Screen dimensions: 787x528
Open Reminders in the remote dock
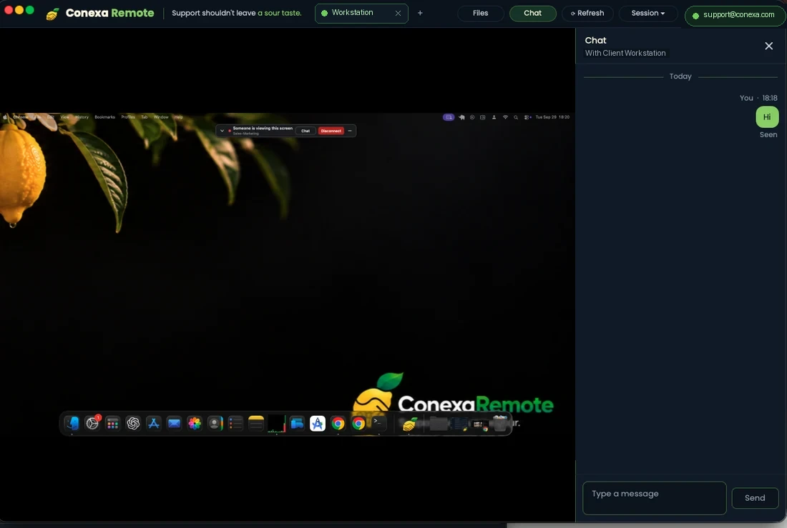click(x=235, y=423)
